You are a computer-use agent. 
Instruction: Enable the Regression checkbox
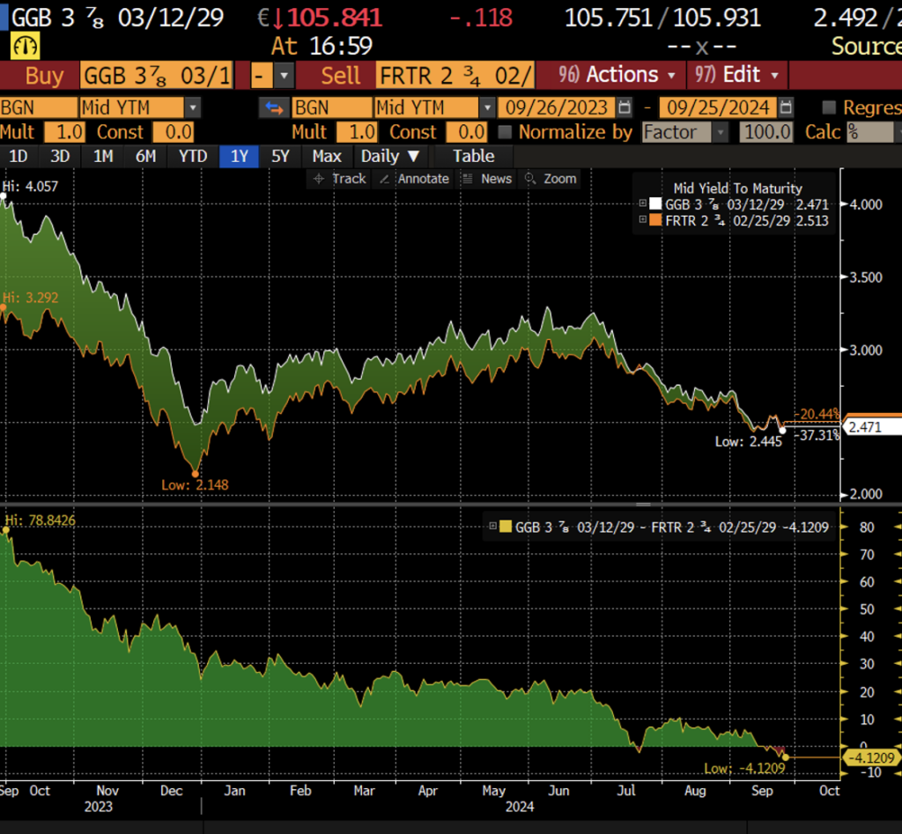829,108
